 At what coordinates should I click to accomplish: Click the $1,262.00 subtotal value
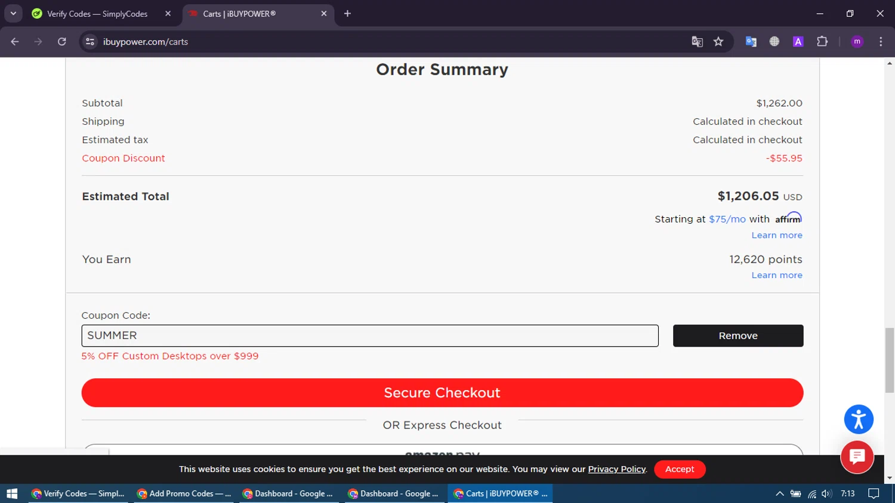pyautogui.click(x=779, y=103)
